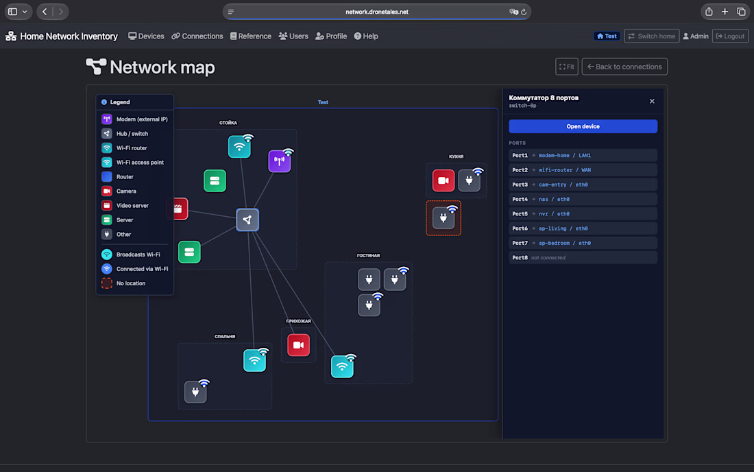
Task: Go Back to connections
Action: pos(624,67)
